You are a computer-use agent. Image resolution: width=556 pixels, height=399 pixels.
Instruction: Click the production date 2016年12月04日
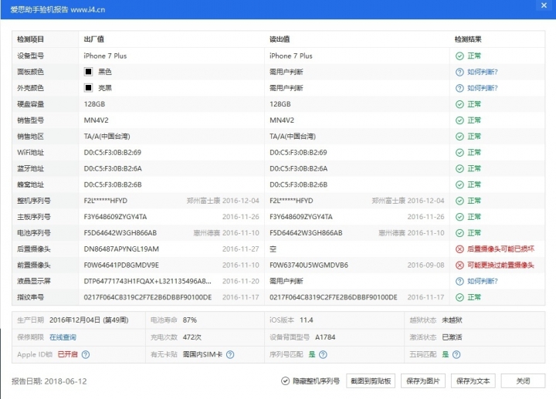(75, 320)
